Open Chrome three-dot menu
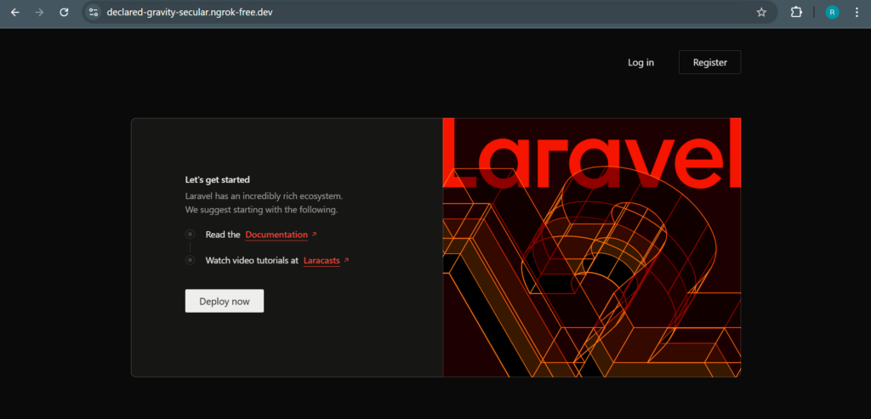 857,12
